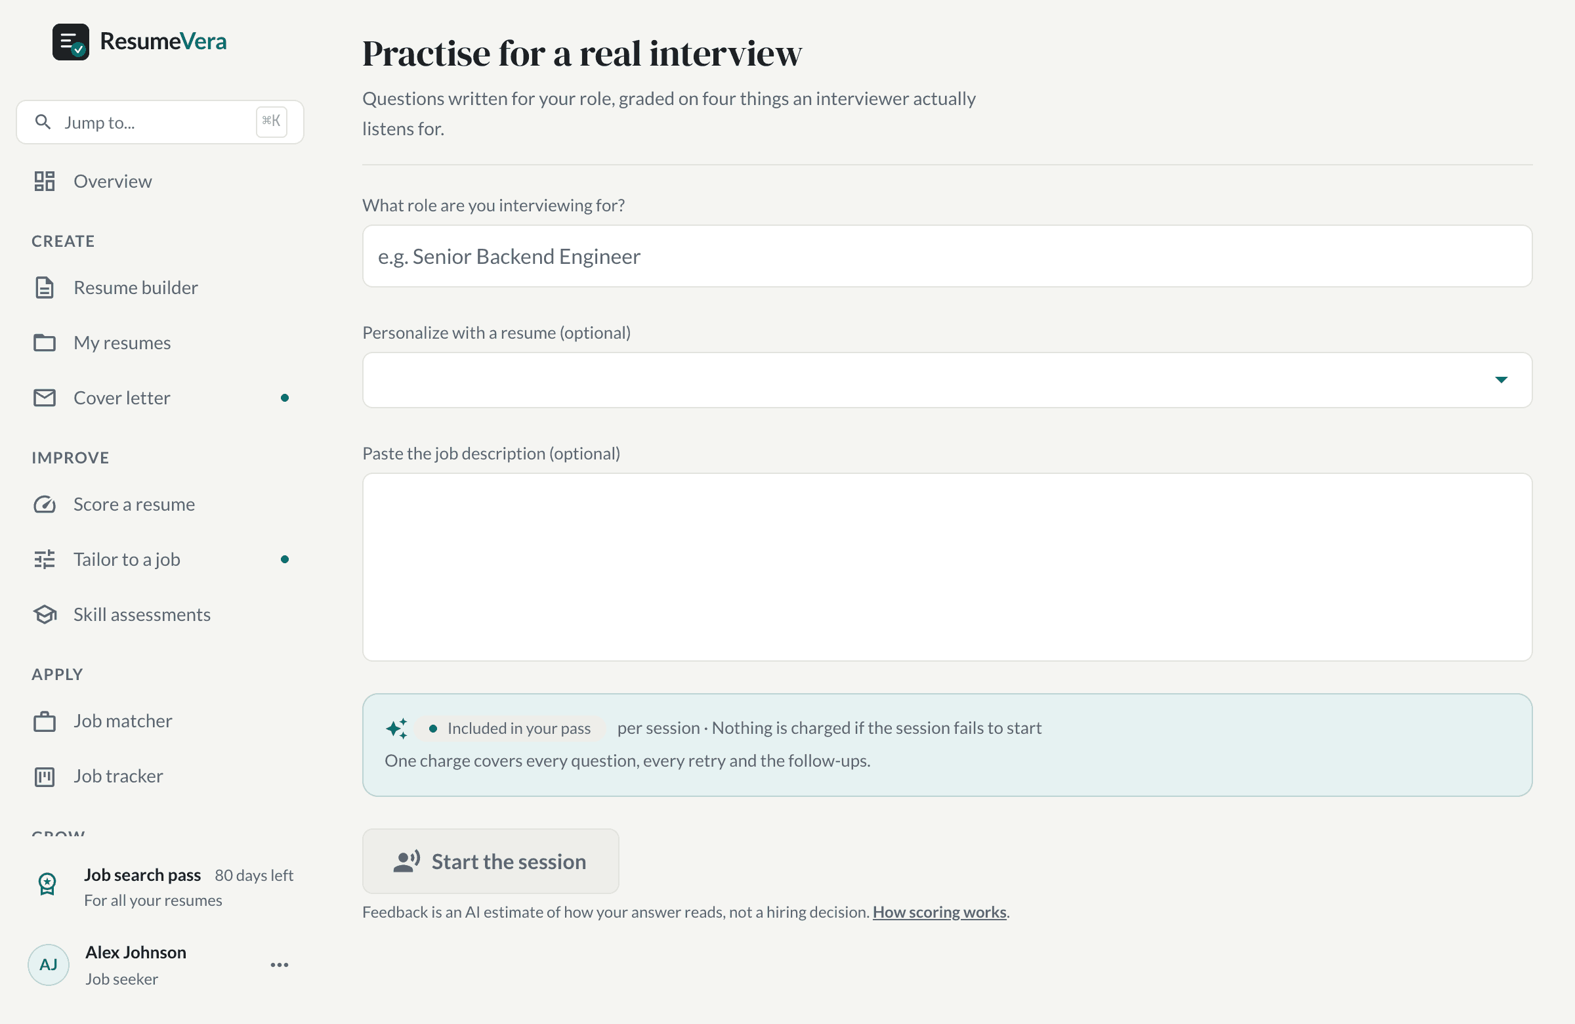This screenshot has width=1575, height=1024.
Task: Open the Personalize with a resume select box
Action: point(947,380)
